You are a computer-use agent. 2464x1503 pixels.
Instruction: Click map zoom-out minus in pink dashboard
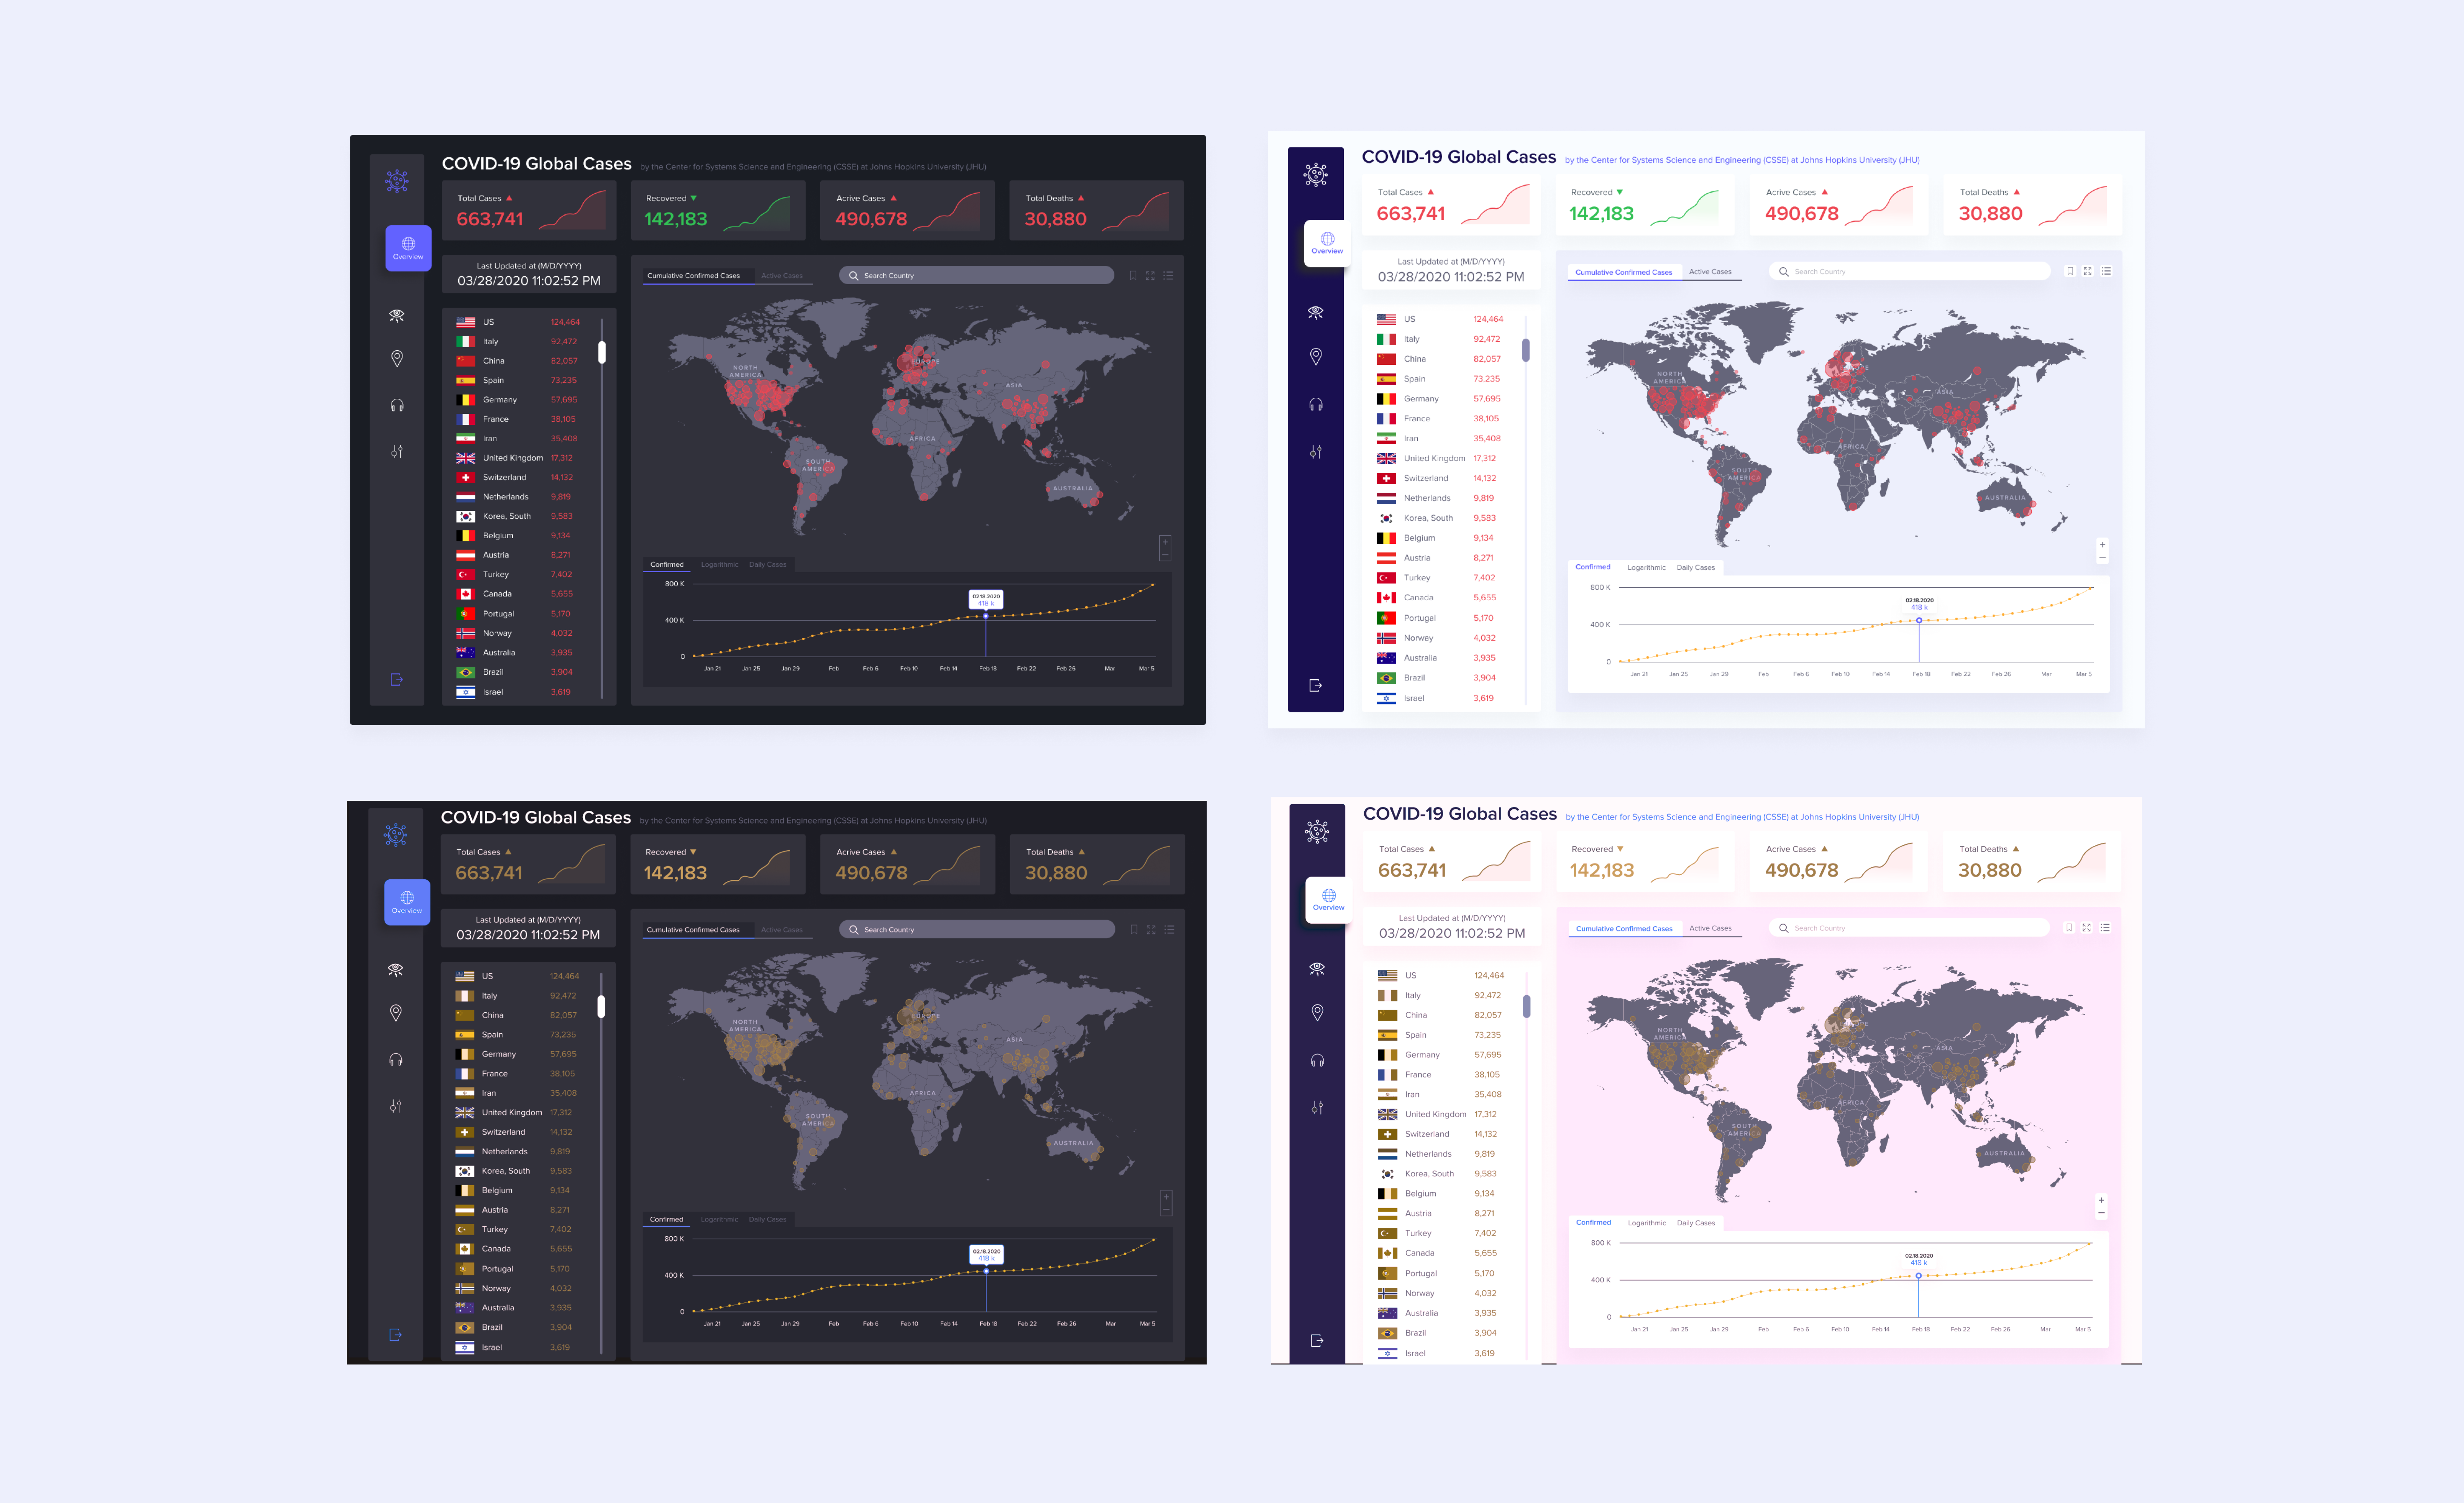click(2101, 1213)
